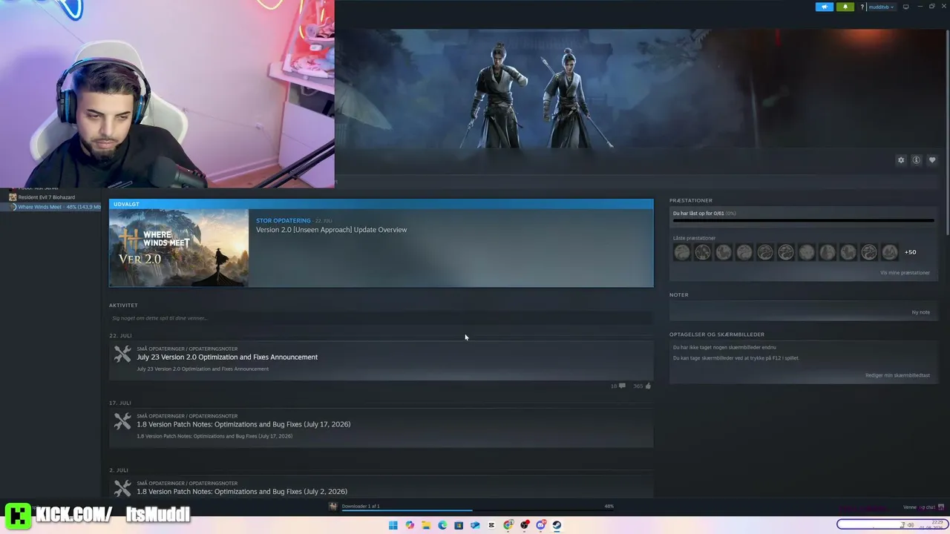The height and width of the screenshot is (534, 950).
Task: Click wrench icon beside July 2 patch notes
Action: point(122,488)
